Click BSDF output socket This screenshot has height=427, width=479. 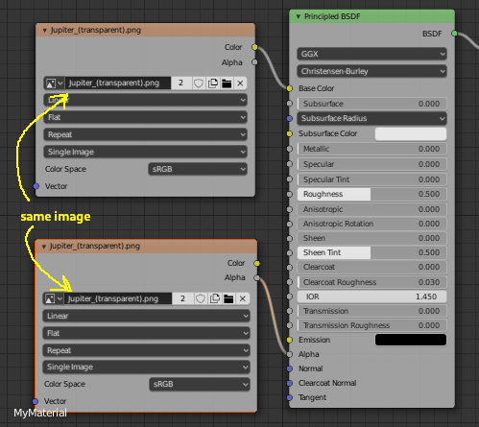pos(454,34)
